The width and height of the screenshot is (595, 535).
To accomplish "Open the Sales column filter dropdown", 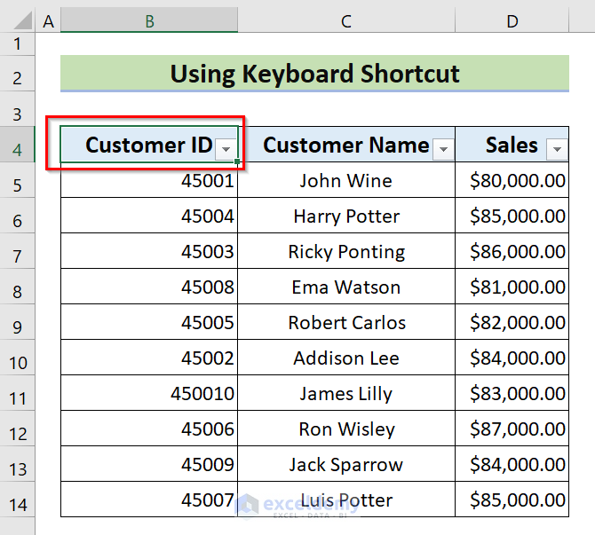I will click(x=557, y=150).
